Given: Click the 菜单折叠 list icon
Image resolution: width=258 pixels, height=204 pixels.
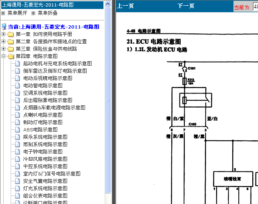Looking at the screenshot, I should pyautogui.click(x=33, y=13).
